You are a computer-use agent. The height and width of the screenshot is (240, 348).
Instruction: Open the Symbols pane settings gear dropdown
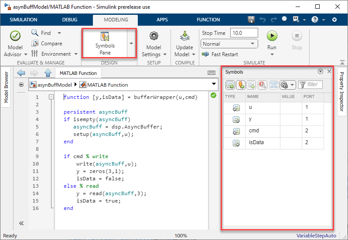tap(287, 85)
